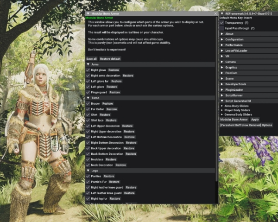Restore the Right Bottom Decoration setting

point(131,143)
